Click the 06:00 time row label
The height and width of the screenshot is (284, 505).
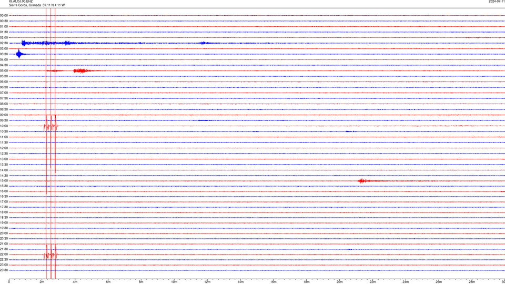click(x=4, y=82)
